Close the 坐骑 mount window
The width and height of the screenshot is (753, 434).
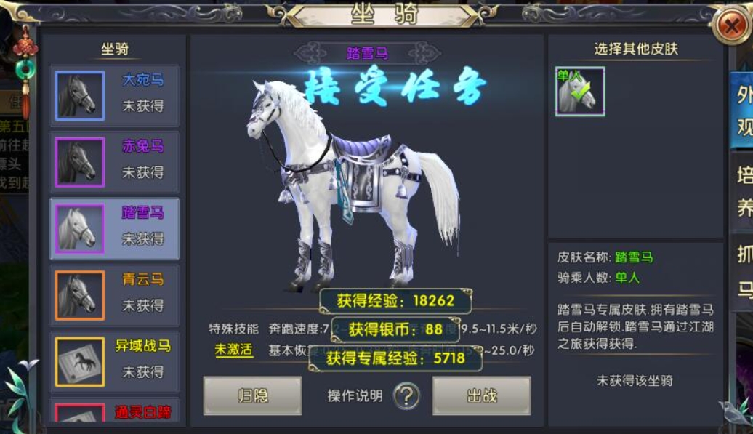(731, 25)
